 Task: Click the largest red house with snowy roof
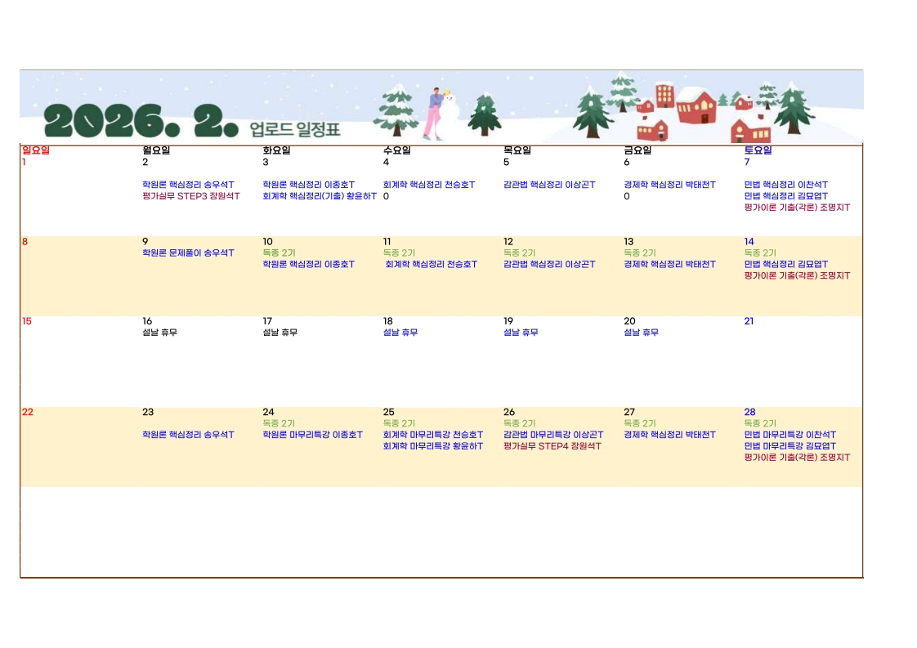696,106
